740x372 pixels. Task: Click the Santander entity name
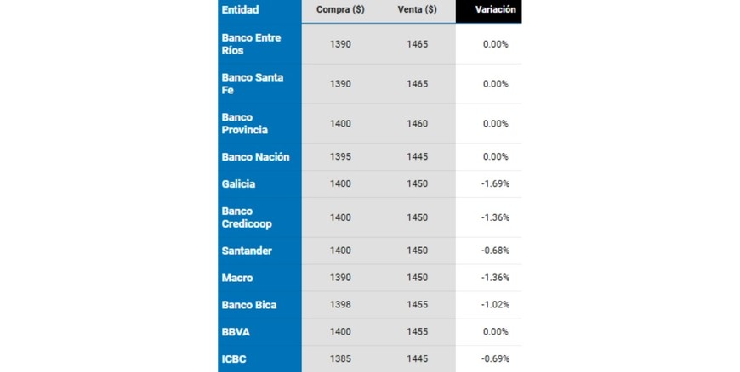pos(247,251)
